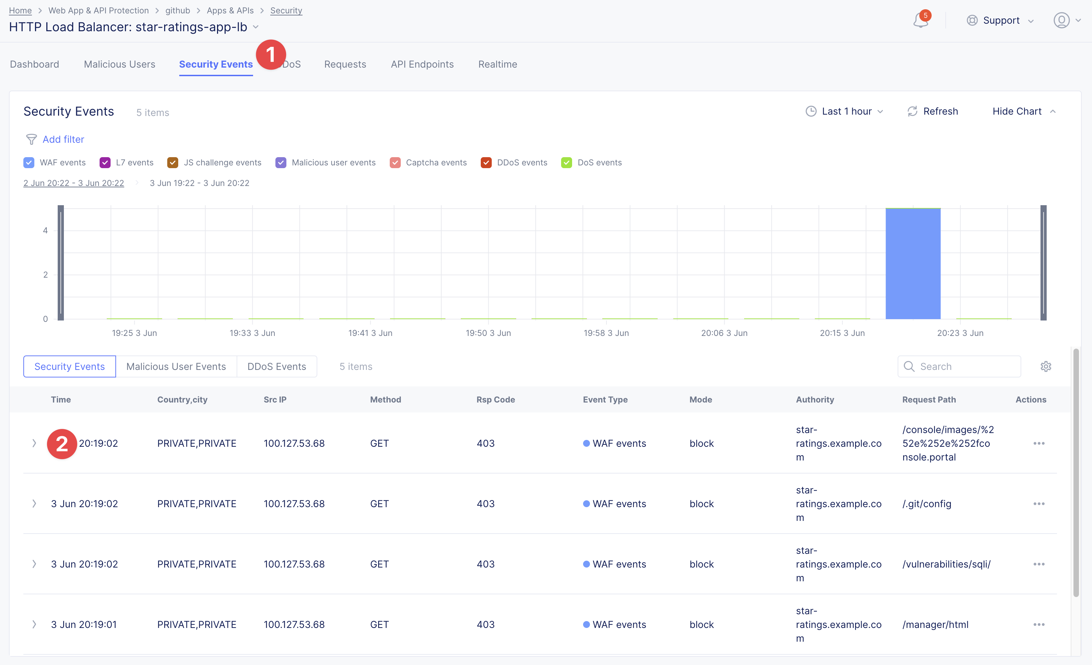Image resolution: width=1092 pixels, height=665 pixels.
Task: Open the notifications bell icon
Action: click(x=920, y=21)
